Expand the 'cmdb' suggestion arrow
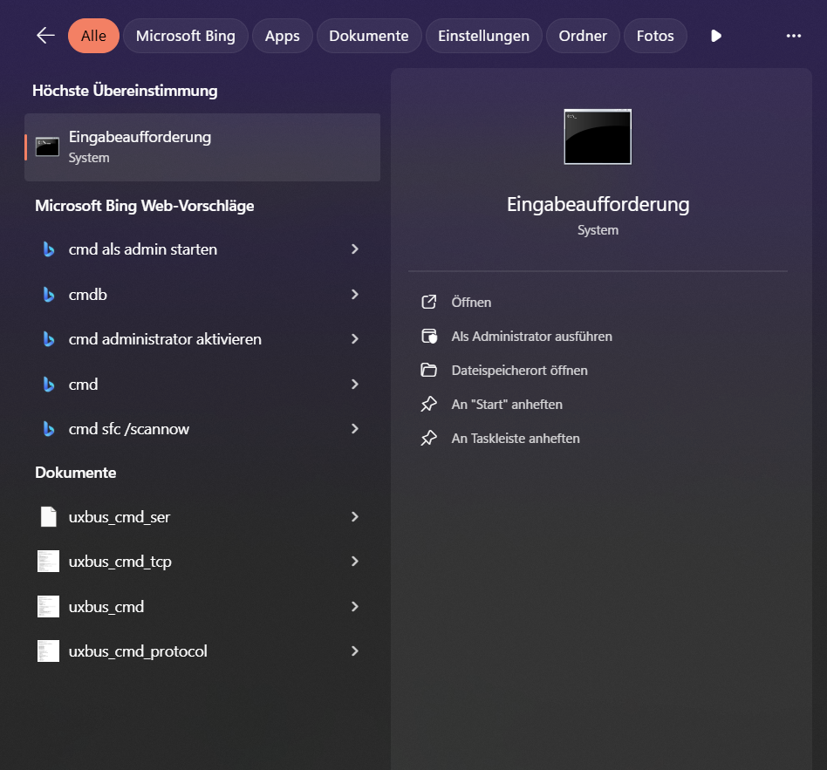827x770 pixels. (x=355, y=294)
